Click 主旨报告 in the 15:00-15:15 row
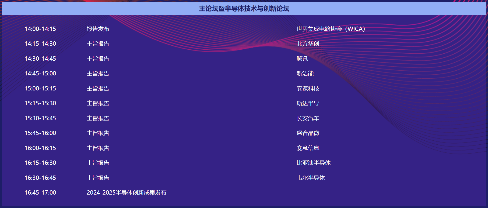 (98, 88)
